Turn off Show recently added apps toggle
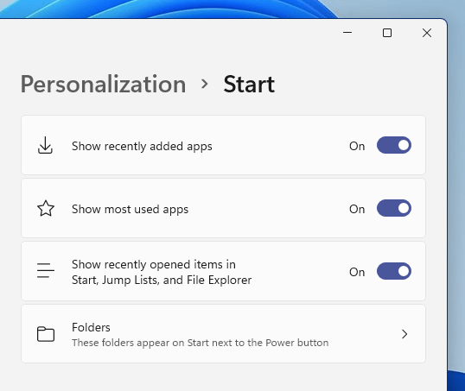The height and width of the screenshot is (391, 465). pyautogui.click(x=394, y=145)
